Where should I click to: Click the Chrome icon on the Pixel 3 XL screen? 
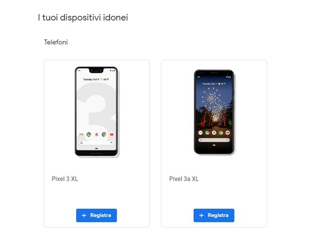[x=104, y=135]
